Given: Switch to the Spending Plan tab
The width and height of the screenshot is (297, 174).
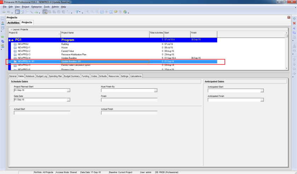Looking at the screenshot, I should [55, 76].
